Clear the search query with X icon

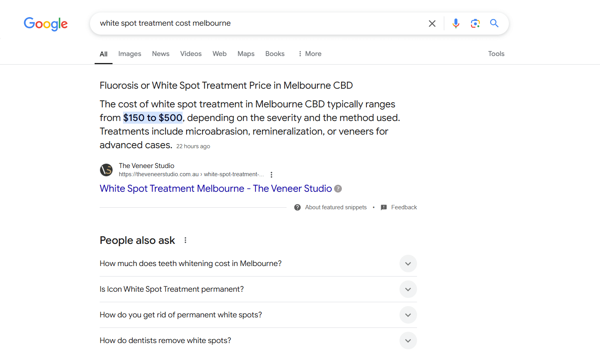[x=432, y=24]
